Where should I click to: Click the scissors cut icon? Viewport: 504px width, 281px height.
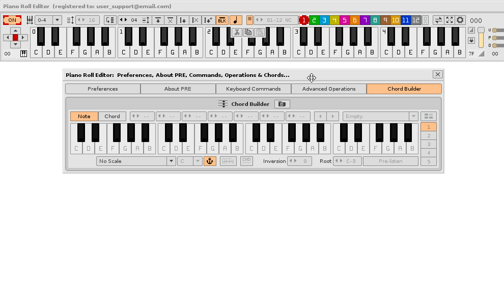click(x=236, y=32)
